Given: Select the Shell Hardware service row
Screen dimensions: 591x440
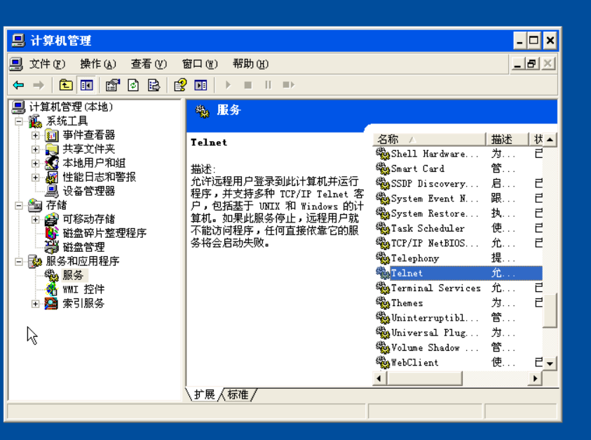Looking at the screenshot, I should pyautogui.click(x=458, y=154).
